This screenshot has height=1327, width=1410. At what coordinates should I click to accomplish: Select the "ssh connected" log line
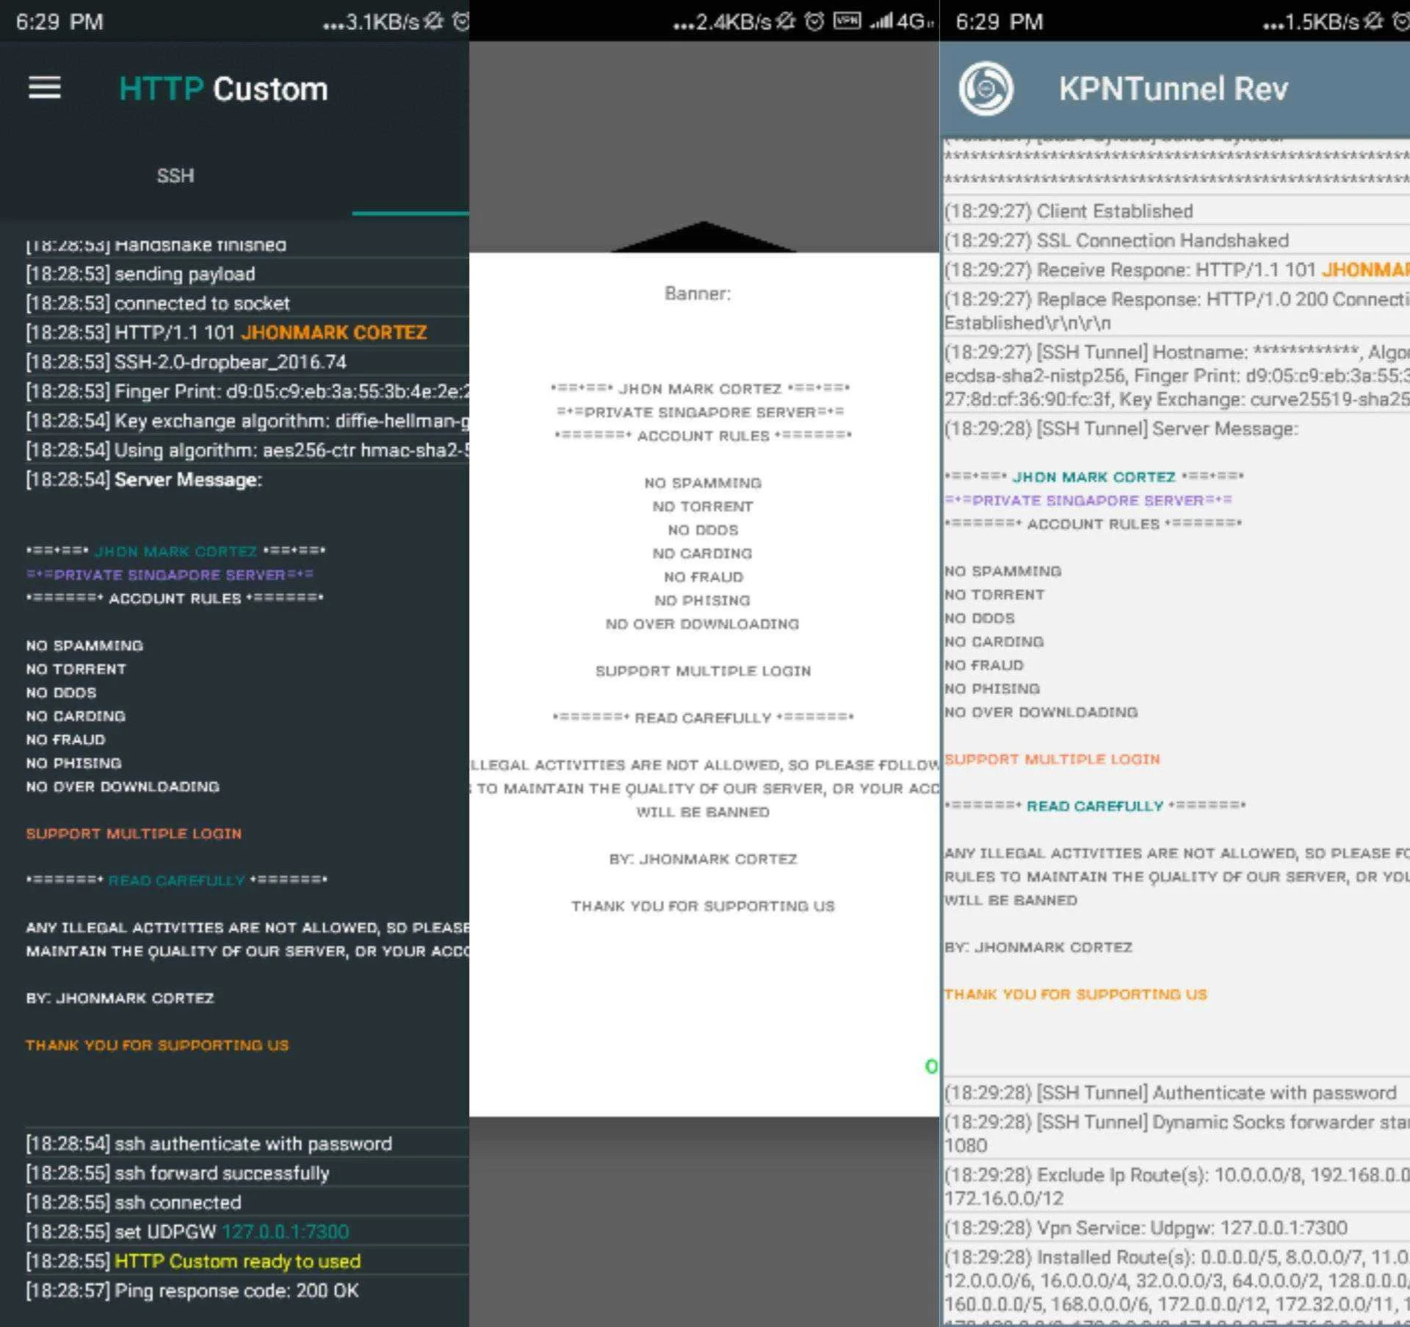point(247,1202)
